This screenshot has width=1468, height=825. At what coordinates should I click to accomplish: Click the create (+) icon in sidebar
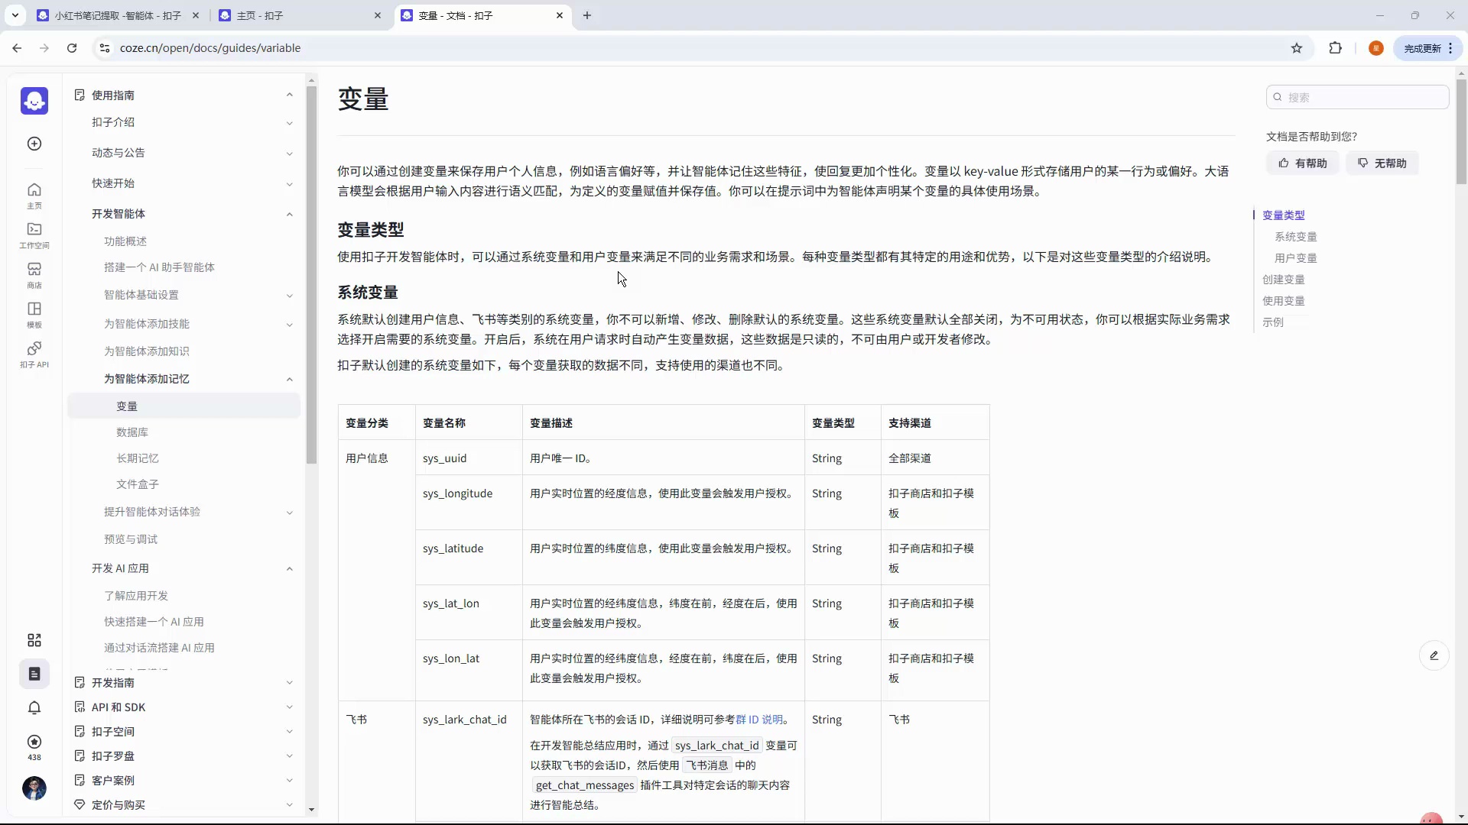[x=34, y=144]
